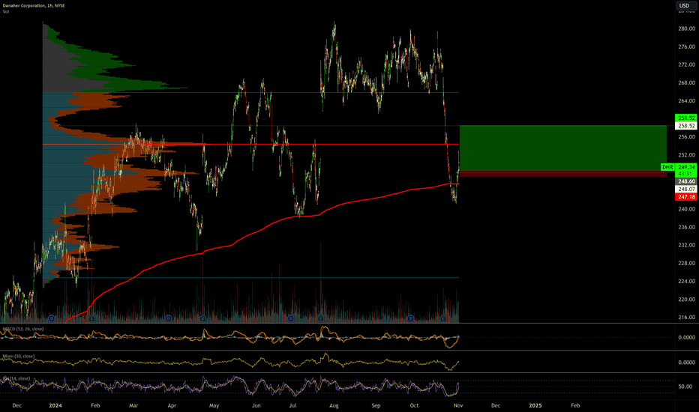
Task: Select the red stop-loss zone
Action: 563,174
